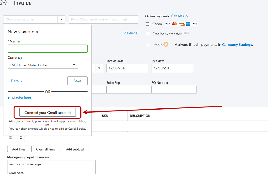Open the Get set up link
The image size is (268, 174).
point(179,16)
